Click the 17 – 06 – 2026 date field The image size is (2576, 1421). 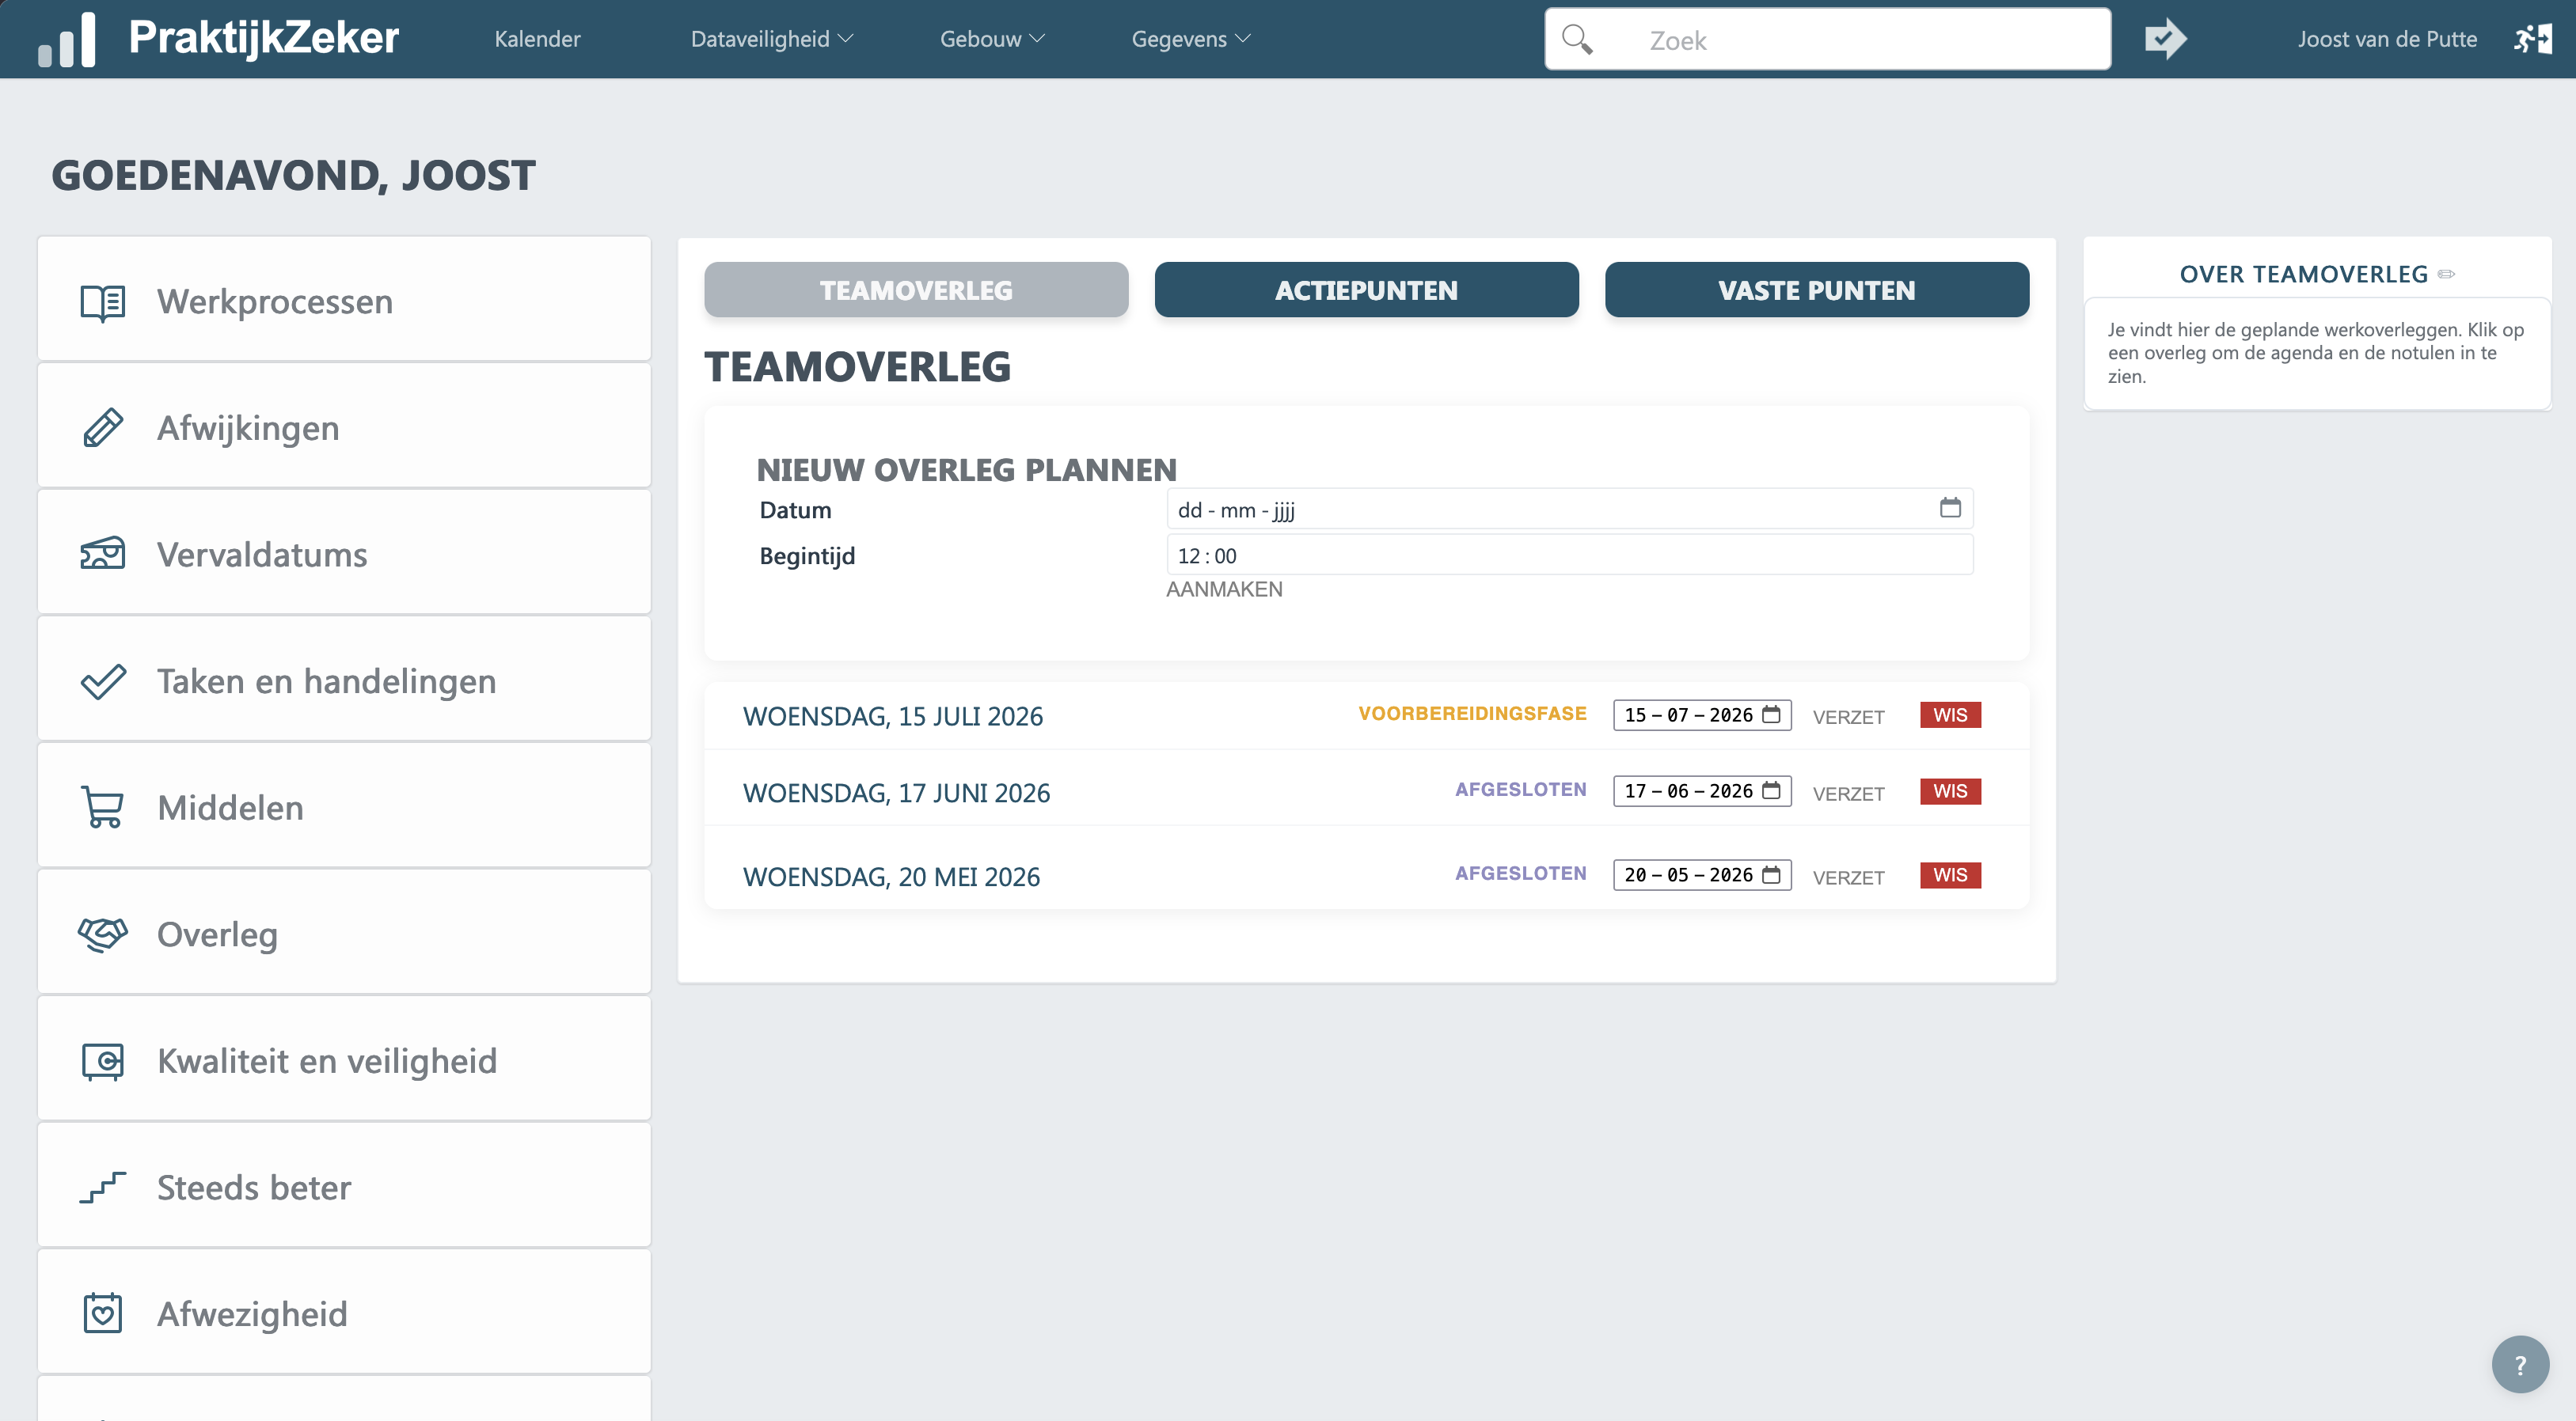1701,790
